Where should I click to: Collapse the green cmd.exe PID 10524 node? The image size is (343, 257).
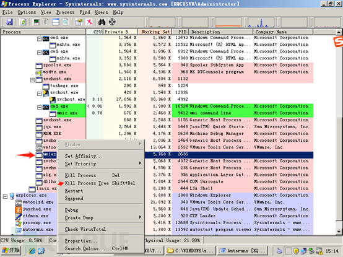click(x=39, y=107)
